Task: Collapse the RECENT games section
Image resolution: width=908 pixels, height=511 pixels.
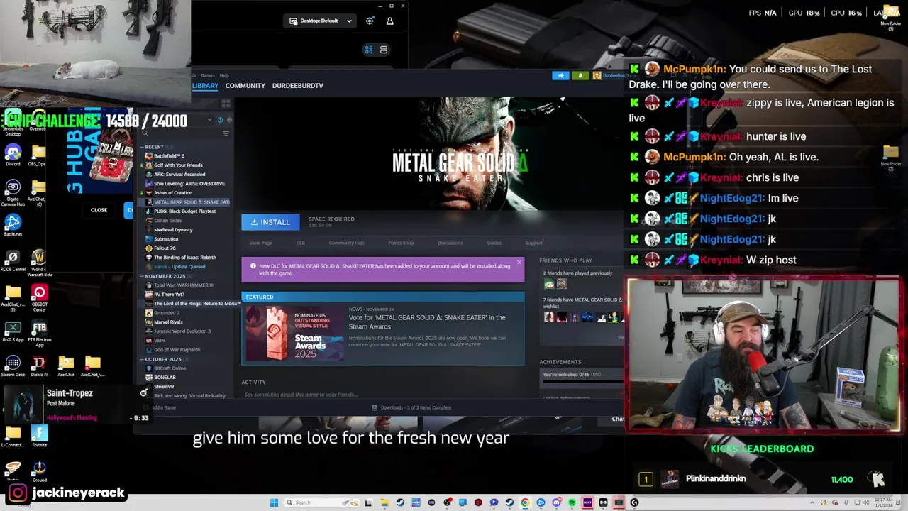Action: tap(154, 147)
